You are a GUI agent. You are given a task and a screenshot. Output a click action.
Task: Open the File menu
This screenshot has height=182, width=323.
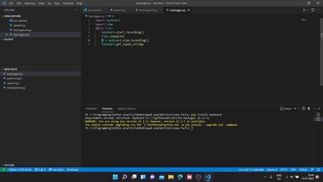coord(11,4)
